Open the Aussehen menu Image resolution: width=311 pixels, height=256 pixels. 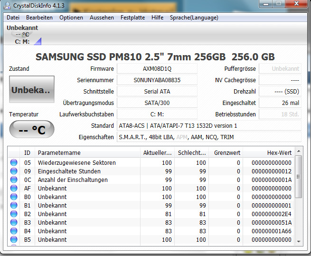[102, 18]
